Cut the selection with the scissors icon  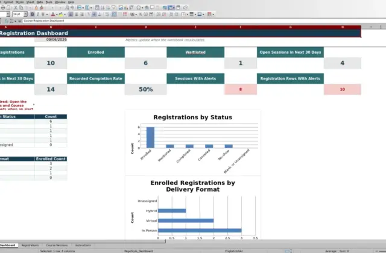click(x=16, y=8)
